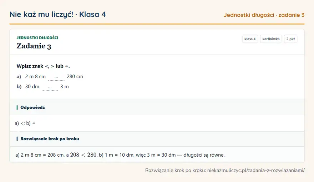Click the 'kartkówka' tag
Viewport: 314px width, 182px height.
(x=271, y=39)
